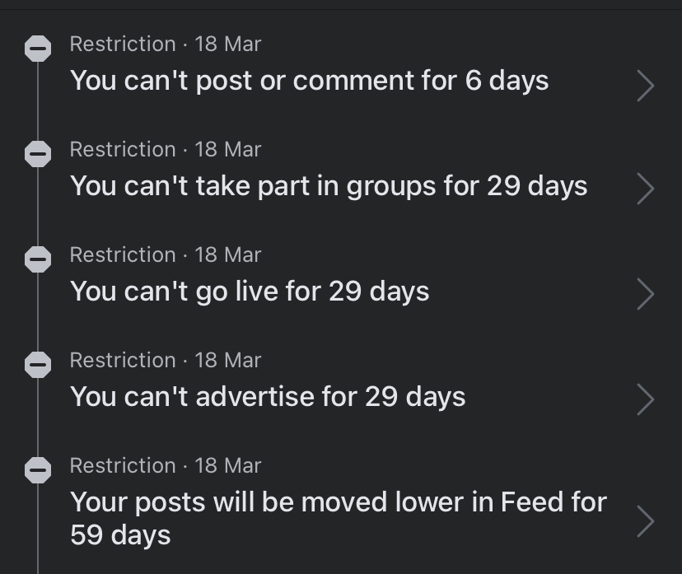Image resolution: width=682 pixels, height=574 pixels.
Task: Open "You can't advertise for 29 days"
Action: click(x=268, y=397)
